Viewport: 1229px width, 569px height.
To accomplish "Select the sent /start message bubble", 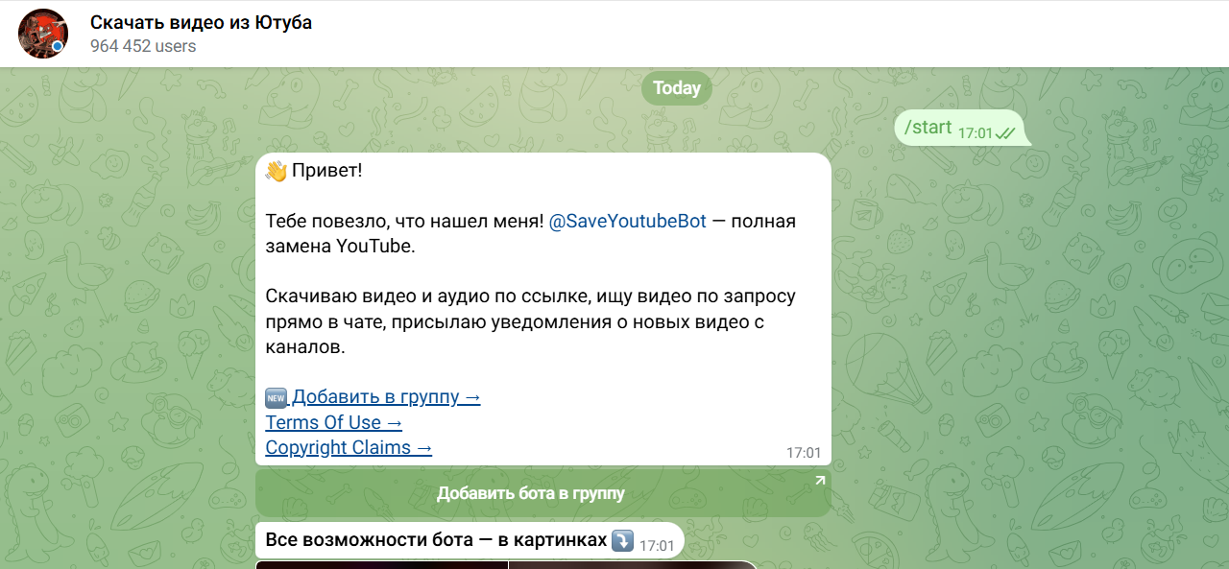I will [962, 128].
